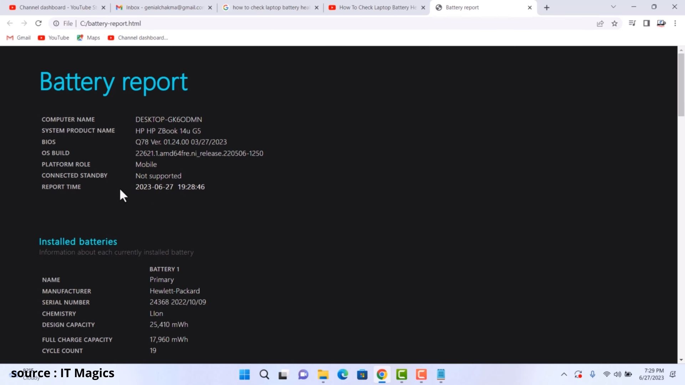Open the media control icon in the toolbar
Screen dimensions: 685x385
pyautogui.click(x=632, y=24)
